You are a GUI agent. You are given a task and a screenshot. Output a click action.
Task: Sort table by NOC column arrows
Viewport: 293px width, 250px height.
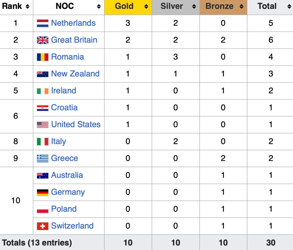point(99,6)
